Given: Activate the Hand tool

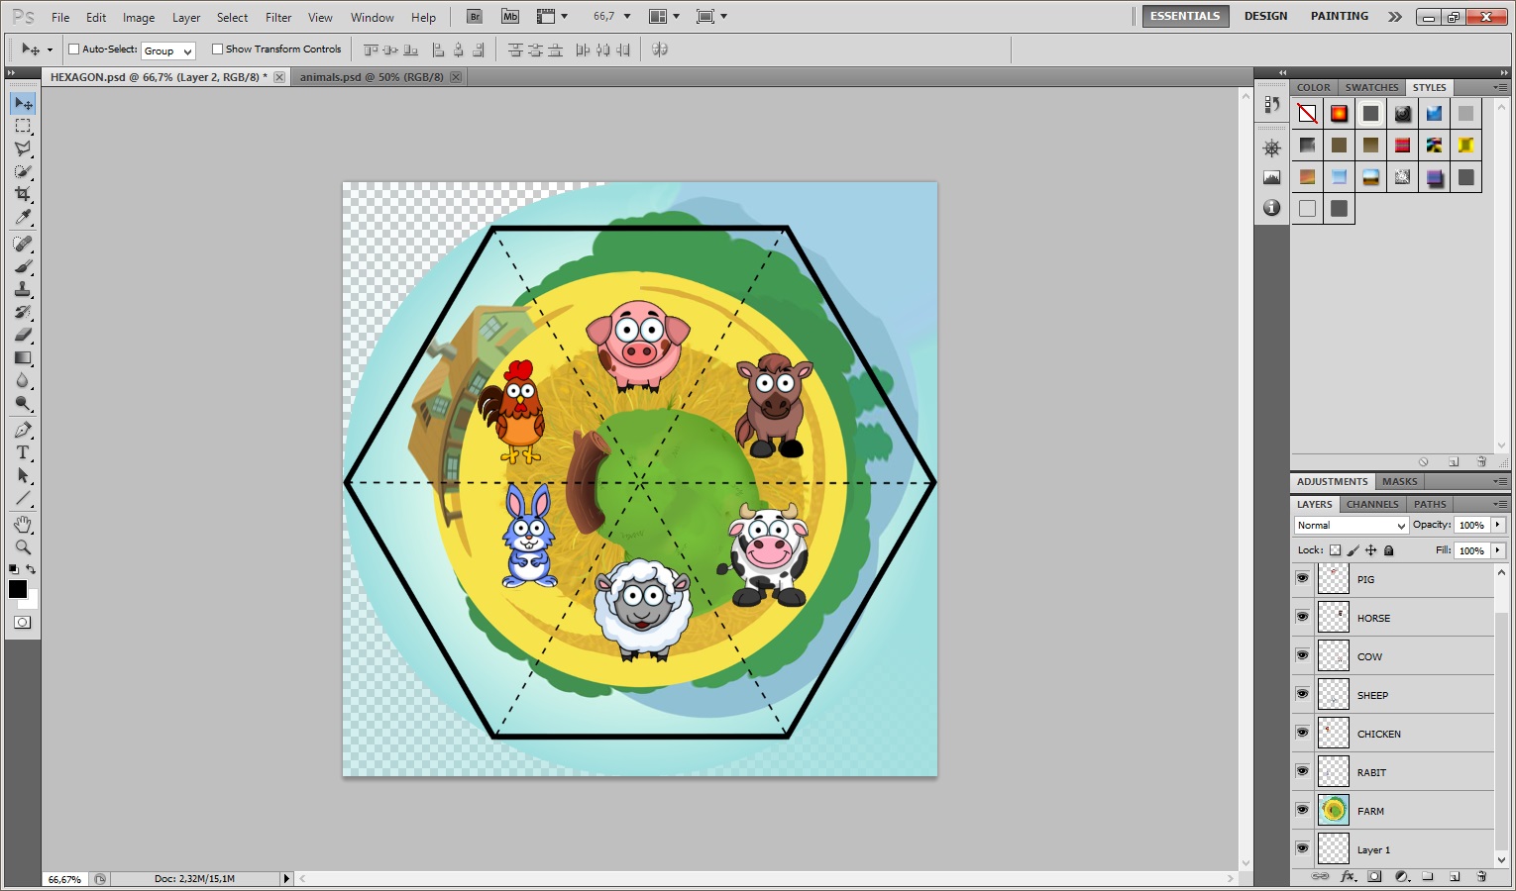Looking at the screenshot, I should click(x=23, y=524).
